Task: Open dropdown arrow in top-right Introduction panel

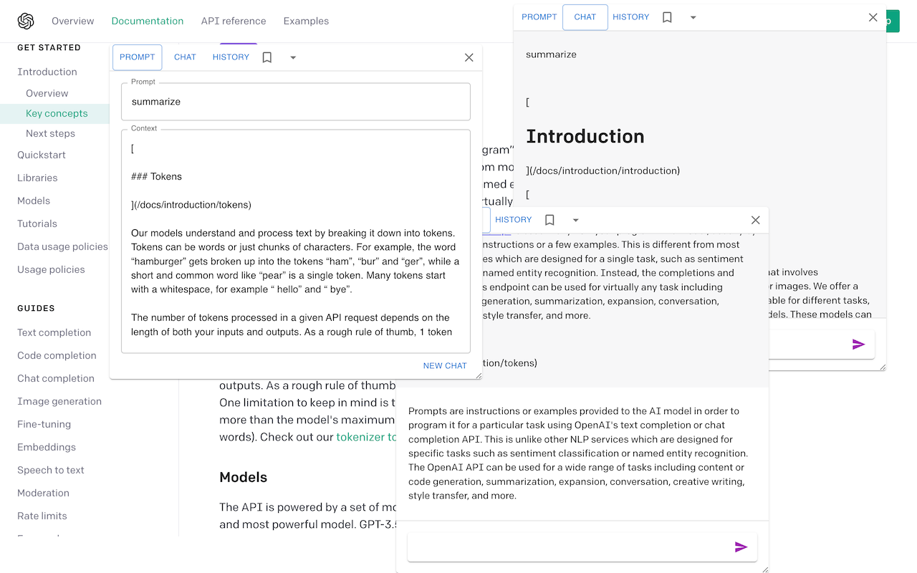Action: [x=693, y=17]
